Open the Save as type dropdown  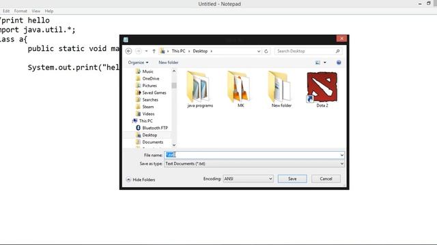point(254,164)
